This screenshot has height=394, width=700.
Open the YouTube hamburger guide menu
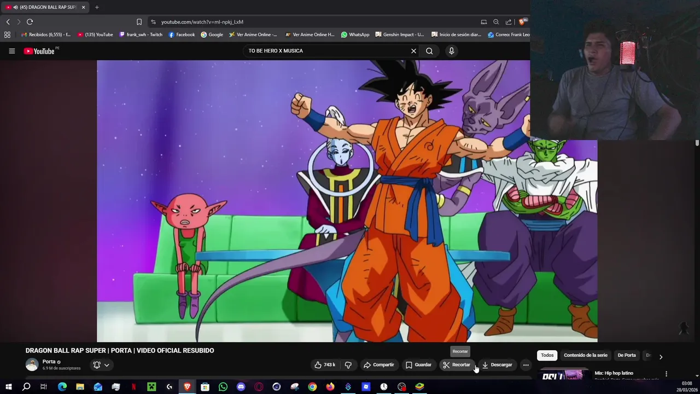[11, 51]
